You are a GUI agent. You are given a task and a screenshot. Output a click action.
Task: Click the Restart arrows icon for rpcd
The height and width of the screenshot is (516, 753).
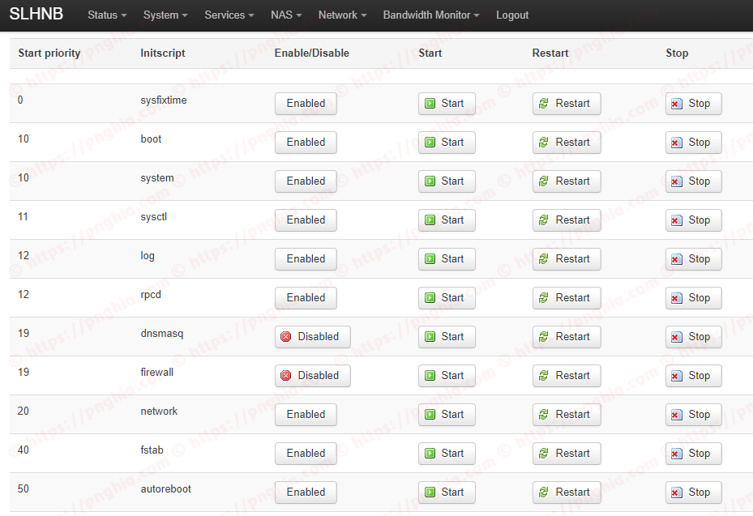pos(544,298)
